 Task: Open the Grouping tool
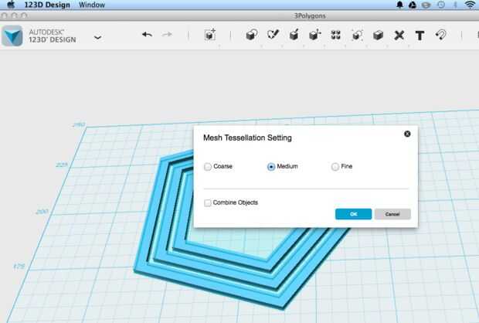click(x=357, y=36)
